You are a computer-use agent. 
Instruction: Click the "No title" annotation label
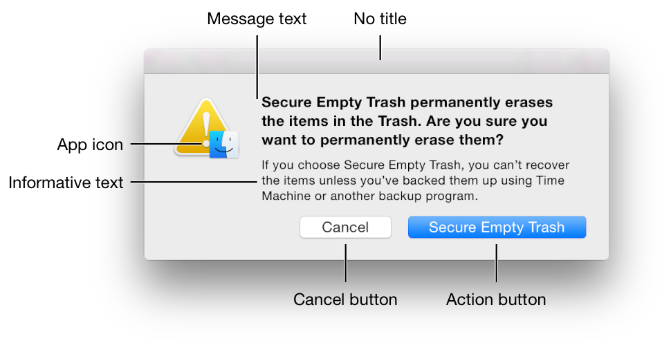pos(380,19)
